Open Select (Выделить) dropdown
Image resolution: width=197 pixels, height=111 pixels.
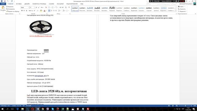pyautogui.click(x=182, y=11)
